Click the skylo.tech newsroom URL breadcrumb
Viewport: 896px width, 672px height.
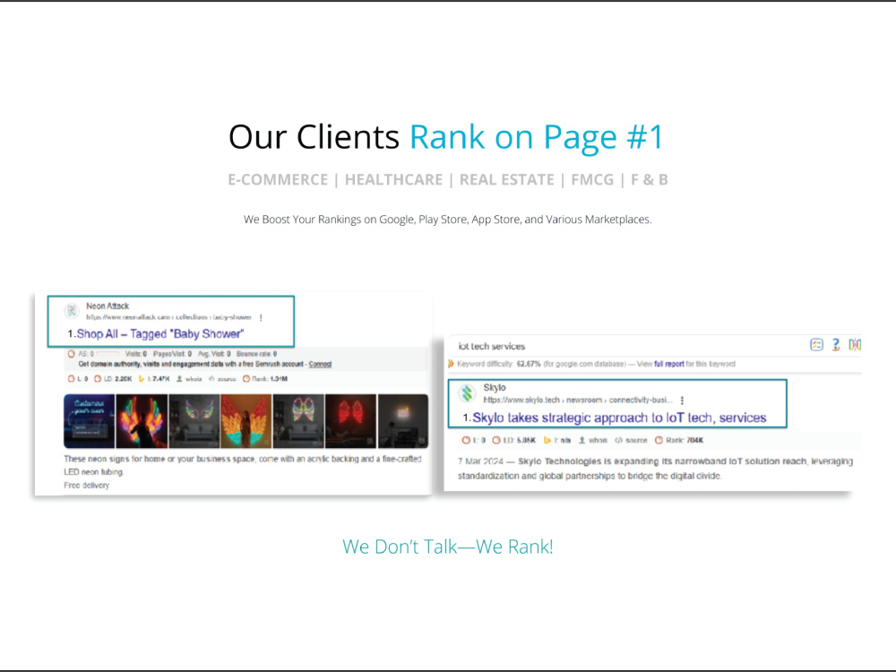click(578, 400)
